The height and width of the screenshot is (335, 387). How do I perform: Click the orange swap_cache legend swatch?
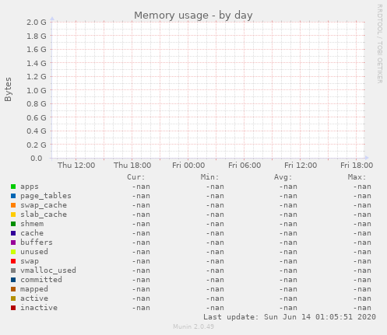[x=13, y=205]
